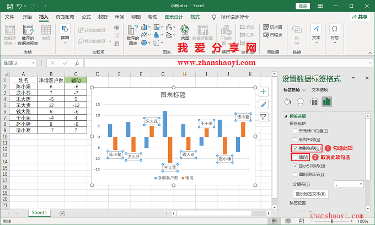This screenshot has width=375, height=225.
Task: Click Reset Label Text (重设标签文本) button
Action: coord(310,194)
